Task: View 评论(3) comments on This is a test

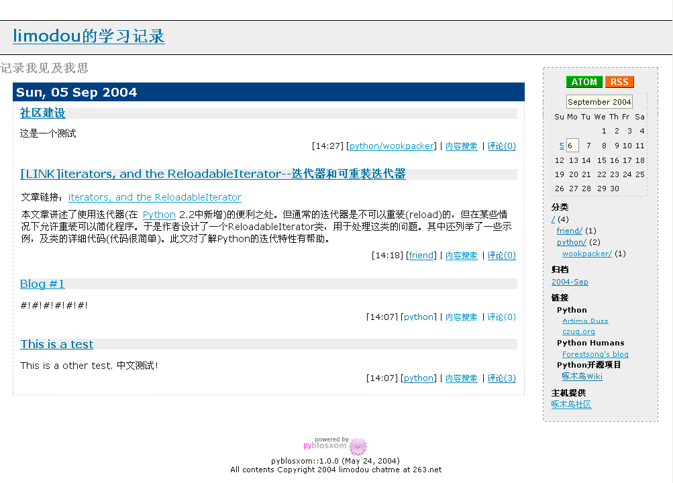Action: point(501,378)
